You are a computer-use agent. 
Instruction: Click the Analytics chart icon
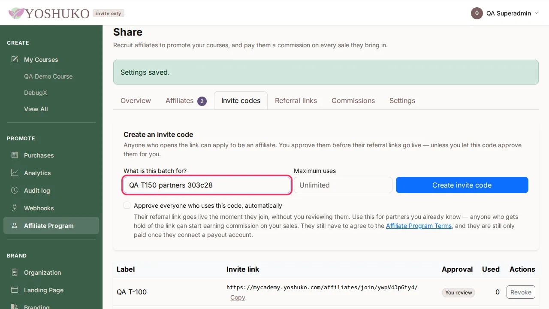[x=15, y=173]
